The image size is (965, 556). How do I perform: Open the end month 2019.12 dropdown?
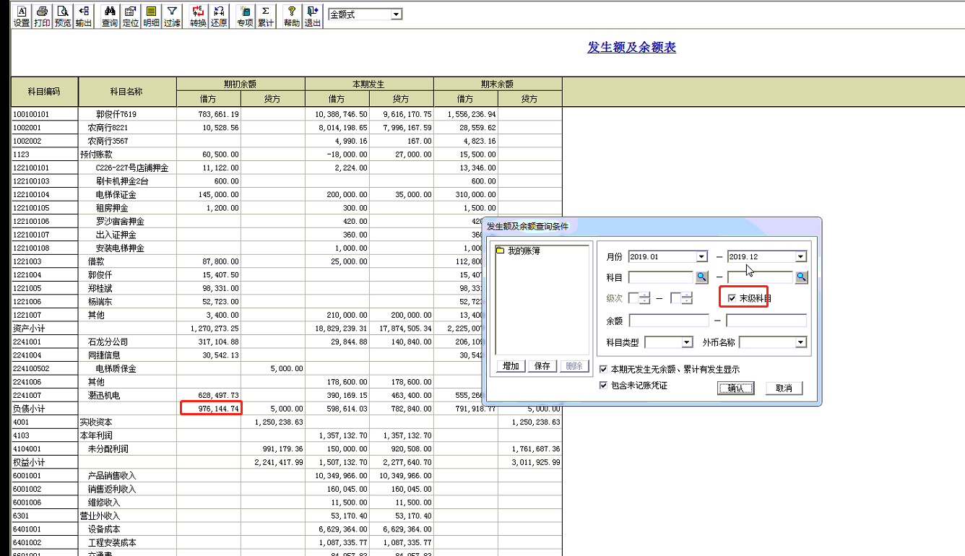click(800, 256)
